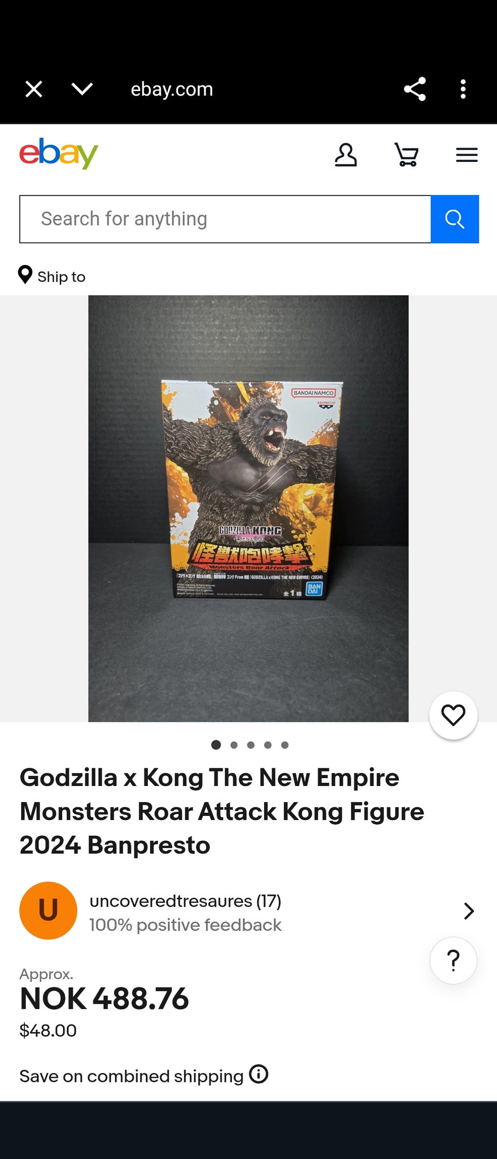
Task: Open the Kong figure product photo
Action: pos(248,509)
